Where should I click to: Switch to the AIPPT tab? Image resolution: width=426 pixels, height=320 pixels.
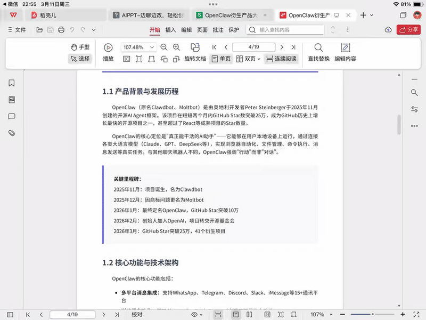[x=149, y=15]
